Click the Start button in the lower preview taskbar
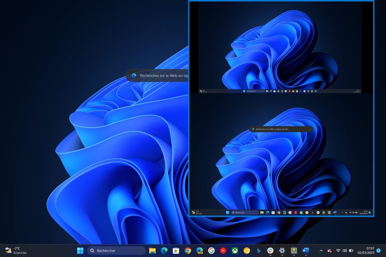386x257 pixels. click(227, 213)
